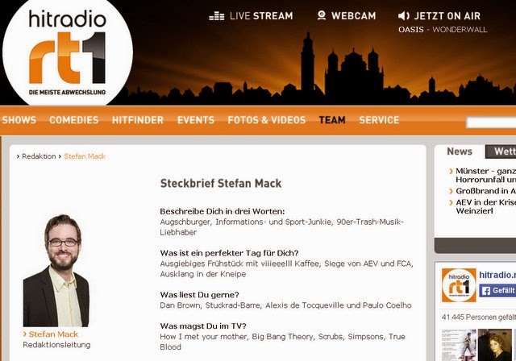Click arrow beside Münster news headline
The height and width of the screenshot is (361, 516).
point(451,172)
